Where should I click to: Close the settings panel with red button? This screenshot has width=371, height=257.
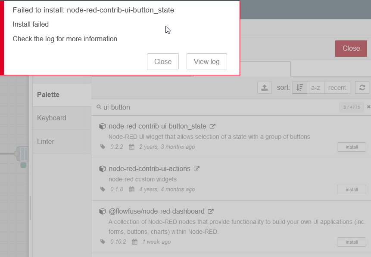pyautogui.click(x=351, y=49)
